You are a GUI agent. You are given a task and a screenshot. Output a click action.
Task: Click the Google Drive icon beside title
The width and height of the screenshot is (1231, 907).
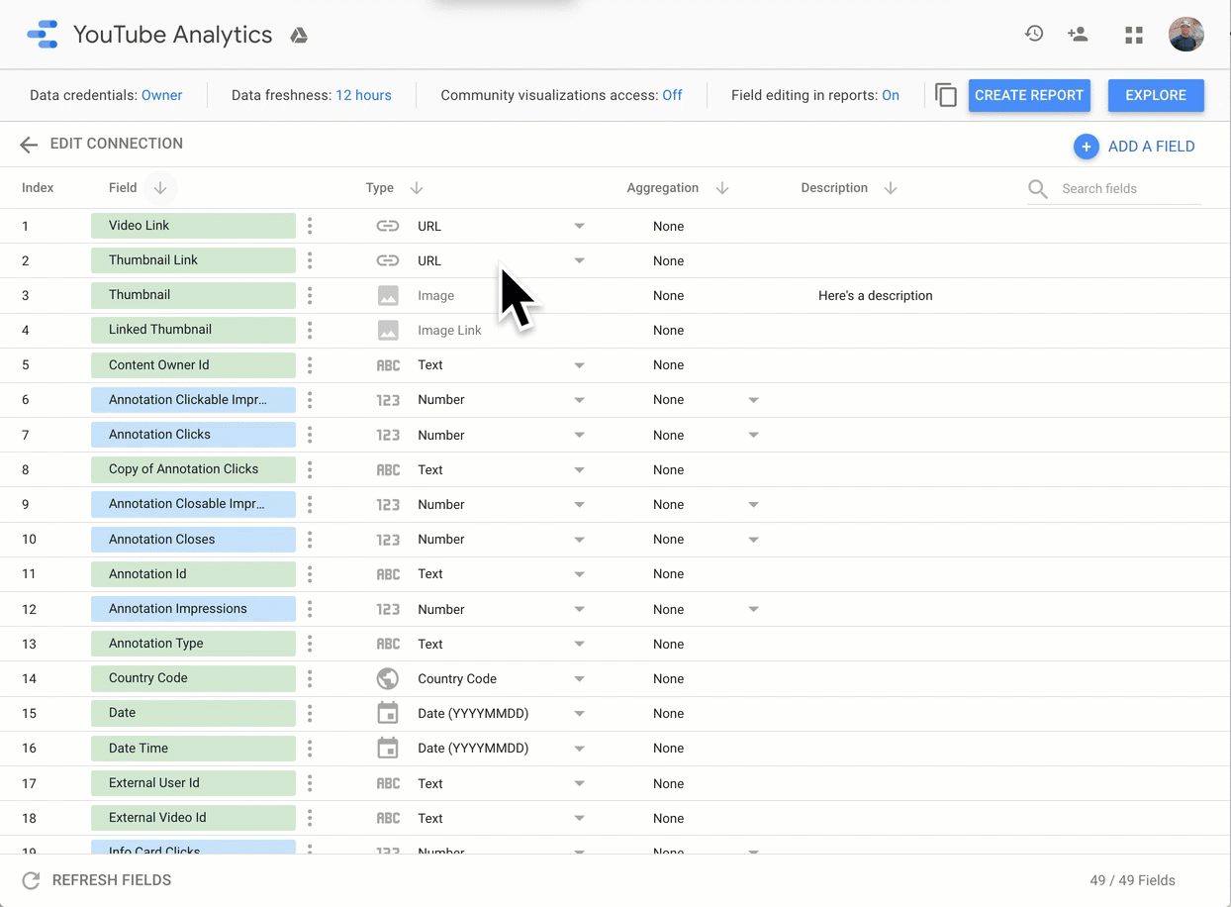click(299, 36)
